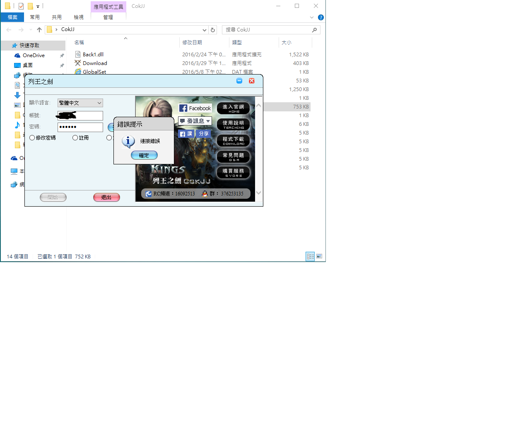Click the Back1.dll file icon
Viewport: 530px width, 424px height.
[78, 54]
